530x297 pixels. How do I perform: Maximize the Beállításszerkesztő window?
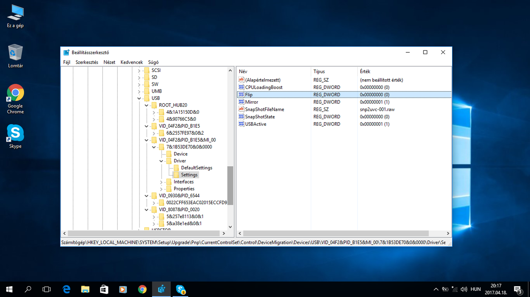coord(425,52)
